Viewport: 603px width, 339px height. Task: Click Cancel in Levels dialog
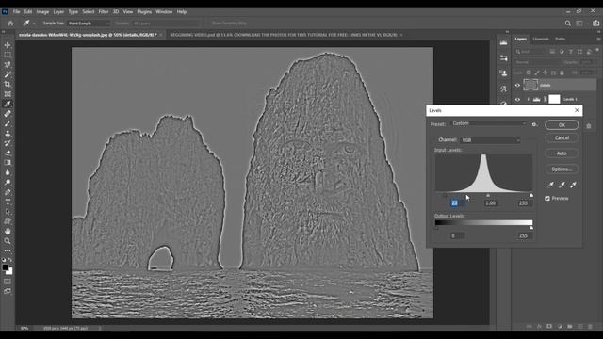pyautogui.click(x=562, y=138)
